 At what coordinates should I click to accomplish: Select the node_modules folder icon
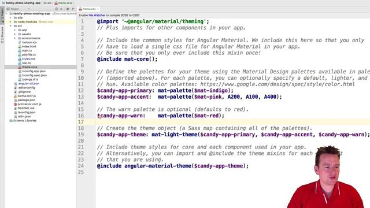(16, 22)
